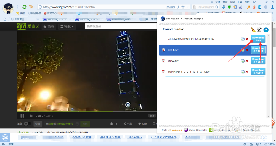This screenshot has width=276, height=146.
Task: Pause the iQIYI video
Action: click(x=22, y=116)
